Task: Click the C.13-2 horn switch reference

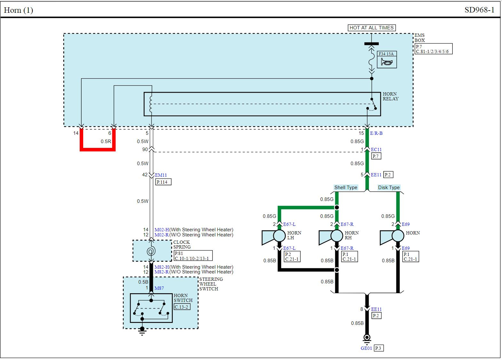Action: pyautogui.click(x=182, y=307)
